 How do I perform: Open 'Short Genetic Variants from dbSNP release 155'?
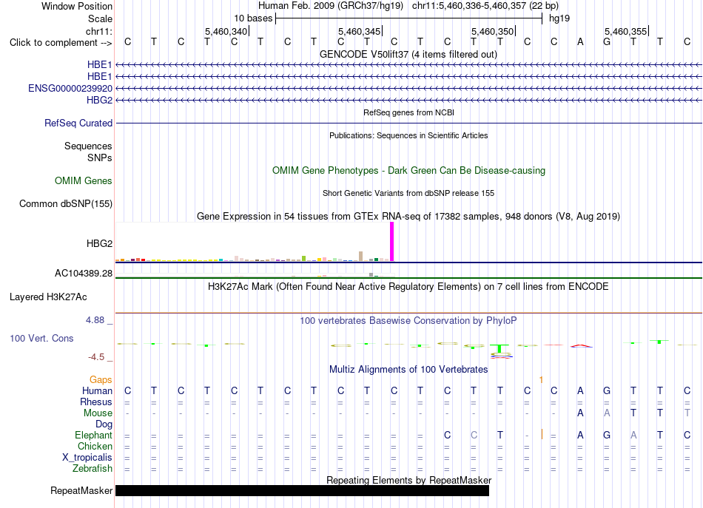(408, 193)
